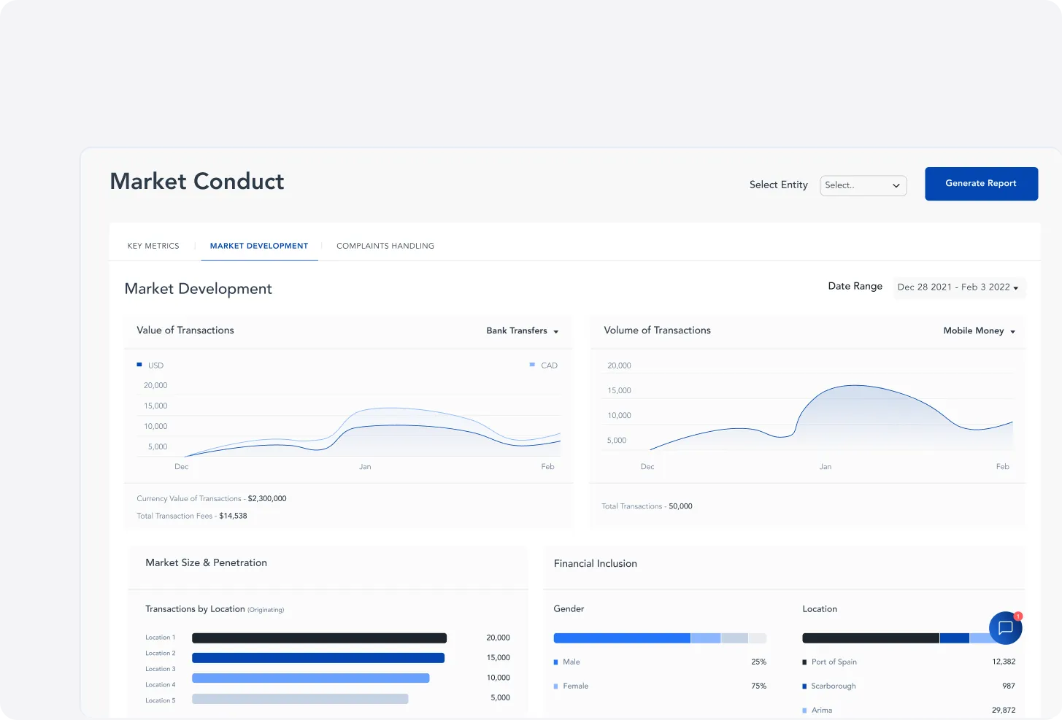Open the Bank Transfers dropdown

point(522,331)
